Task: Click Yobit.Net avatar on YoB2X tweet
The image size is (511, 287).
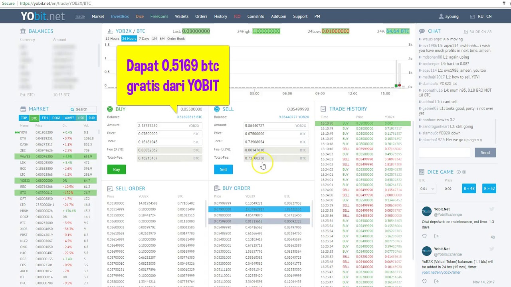Action: tap(427, 251)
